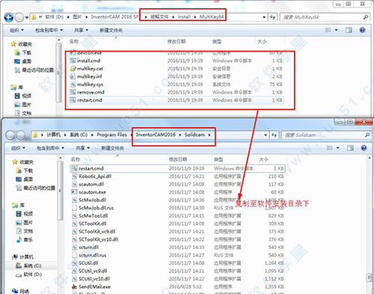Expand 组织 dropdown in top window
374x294 pixels.
tap(16, 30)
